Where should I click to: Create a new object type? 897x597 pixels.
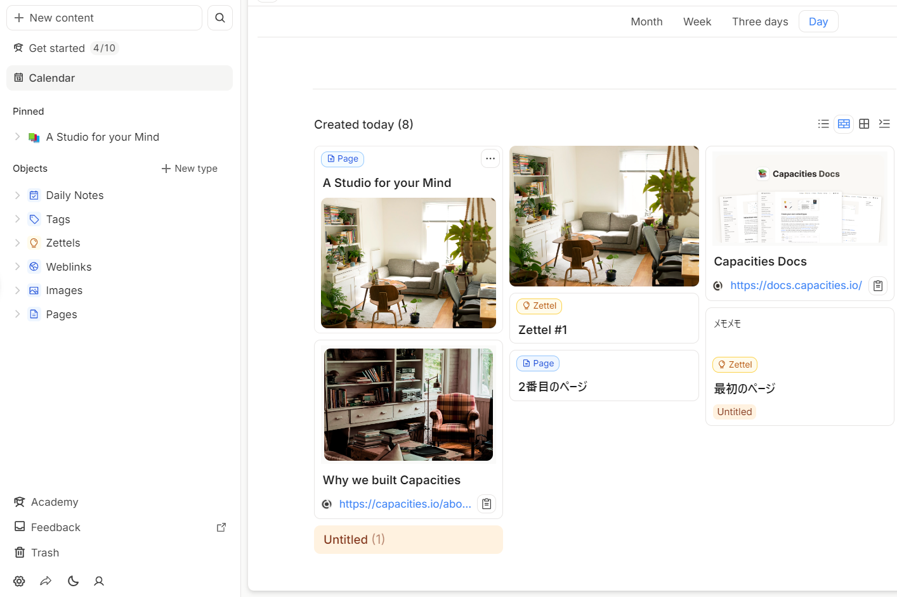tap(189, 168)
